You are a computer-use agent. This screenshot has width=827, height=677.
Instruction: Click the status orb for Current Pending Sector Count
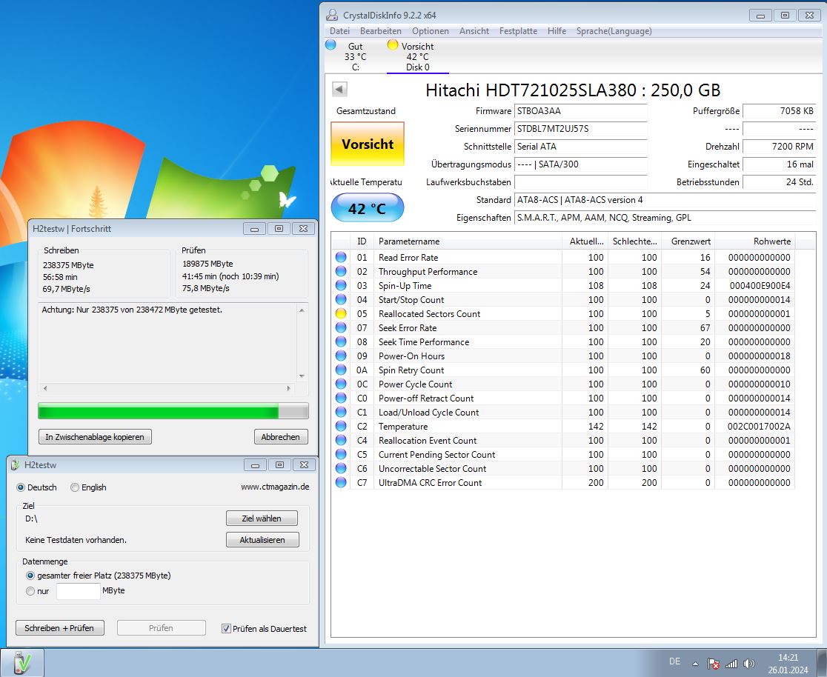click(x=341, y=455)
